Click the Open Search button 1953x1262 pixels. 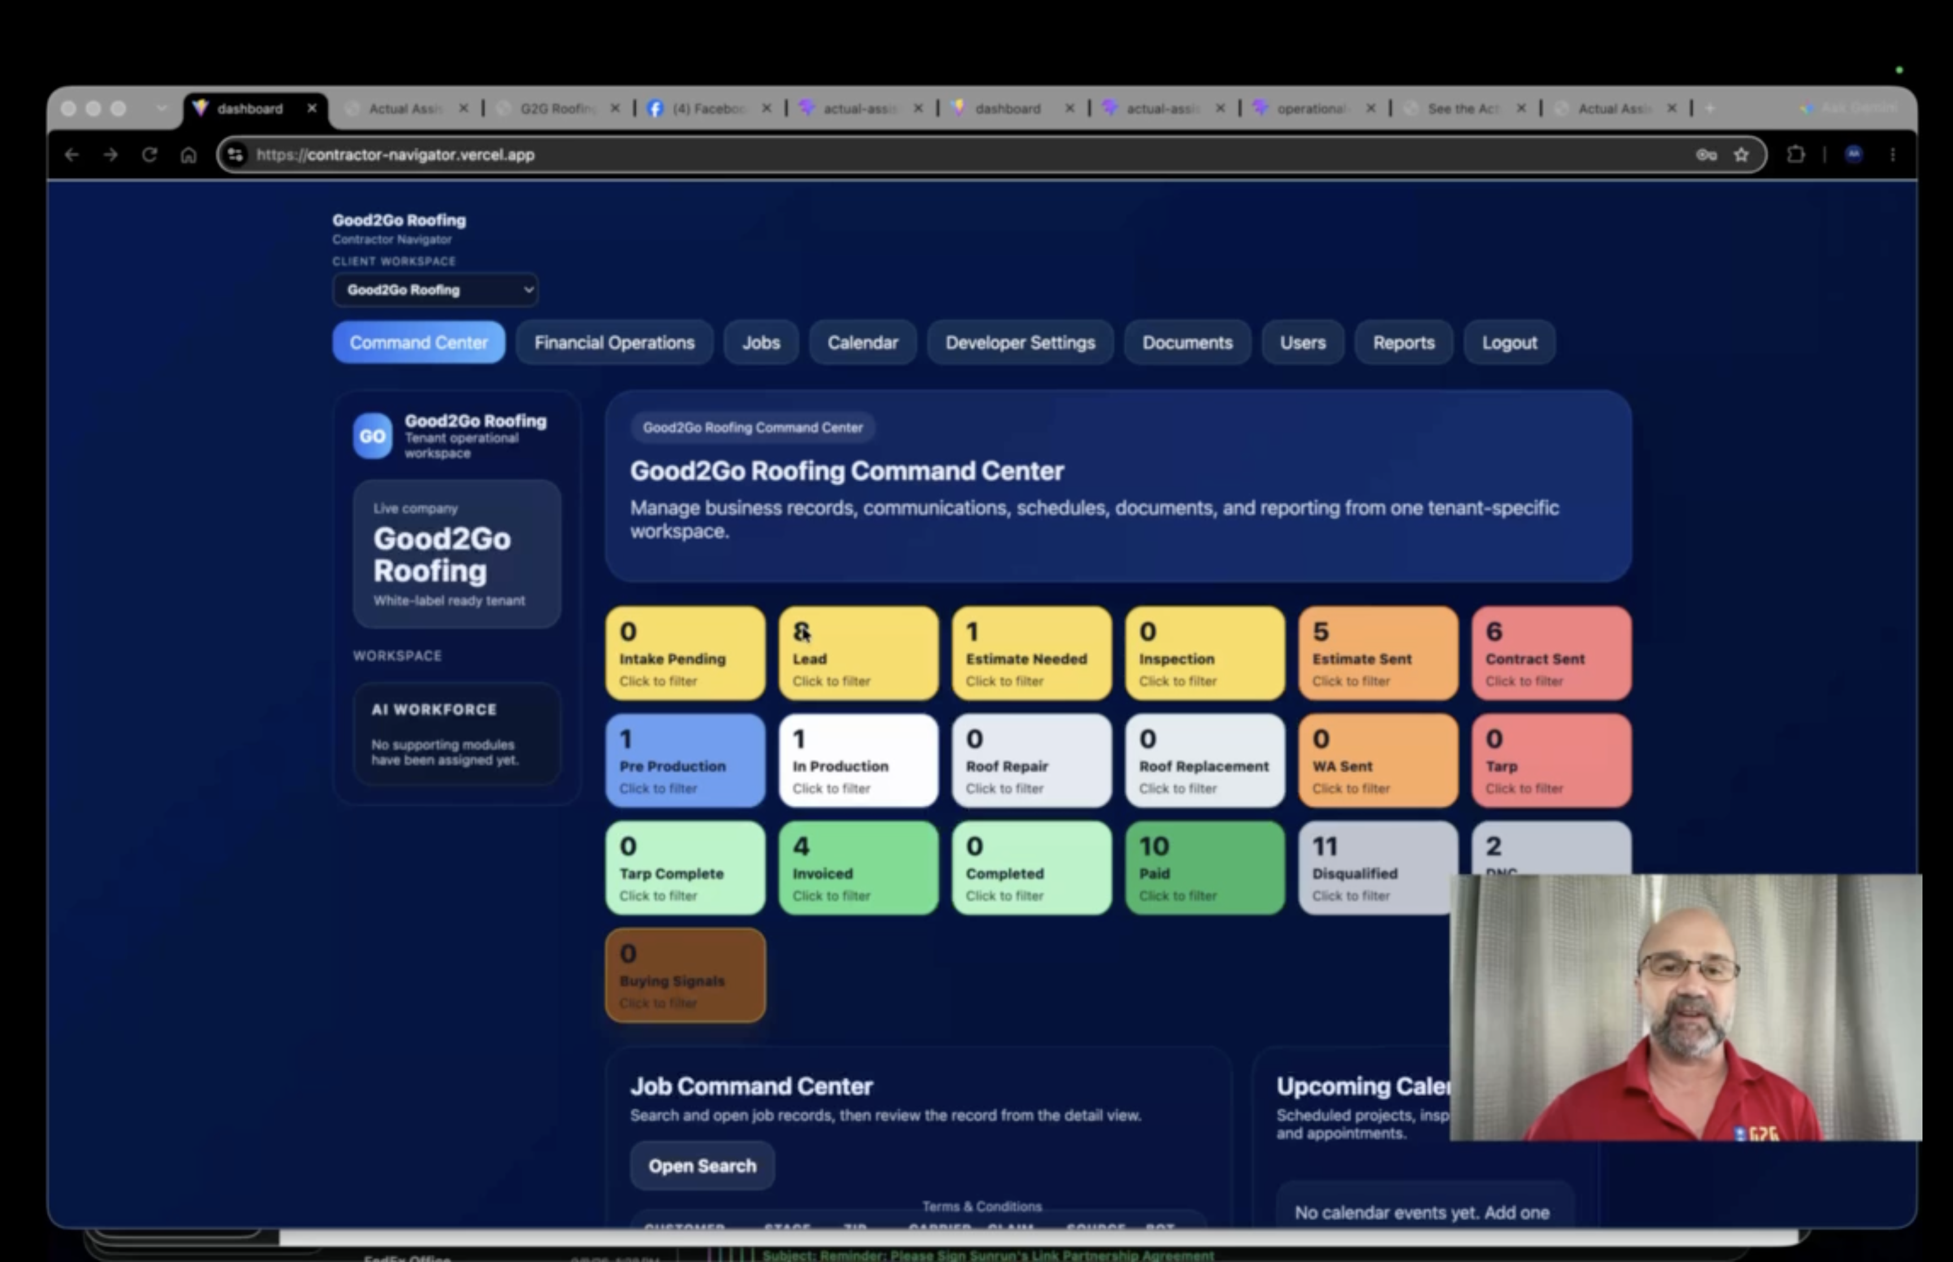point(702,1165)
